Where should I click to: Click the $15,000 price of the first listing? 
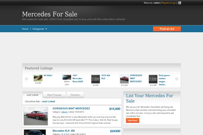pyautogui.click(x=115, y=109)
